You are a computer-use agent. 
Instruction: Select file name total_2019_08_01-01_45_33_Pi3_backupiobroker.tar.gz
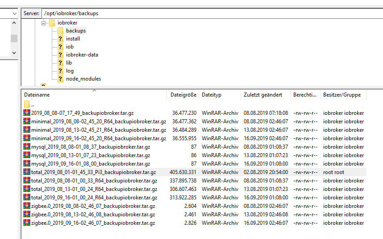click(94, 172)
